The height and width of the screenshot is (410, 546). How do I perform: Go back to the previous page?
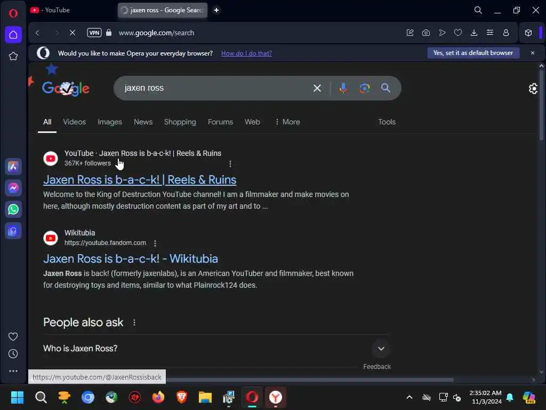click(x=37, y=33)
